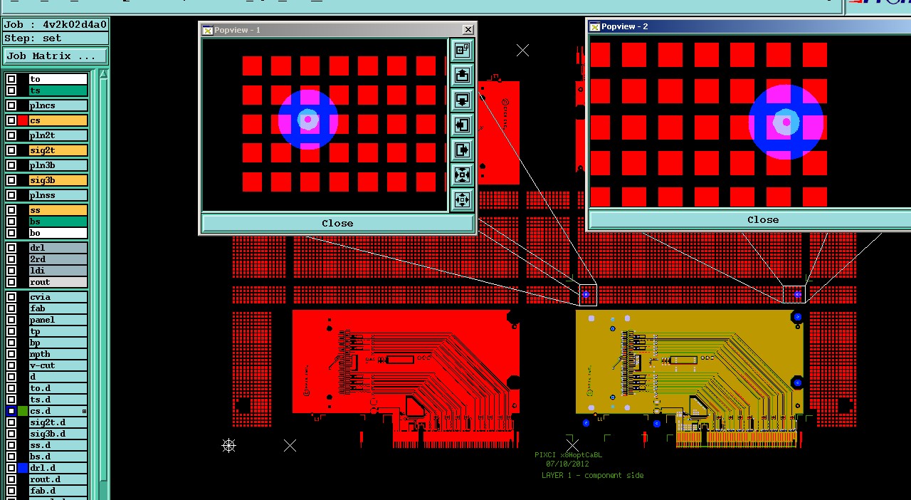Screen dimensions: 911x500
Task: Select the 'bs' layer name
Action: click(58, 222)
